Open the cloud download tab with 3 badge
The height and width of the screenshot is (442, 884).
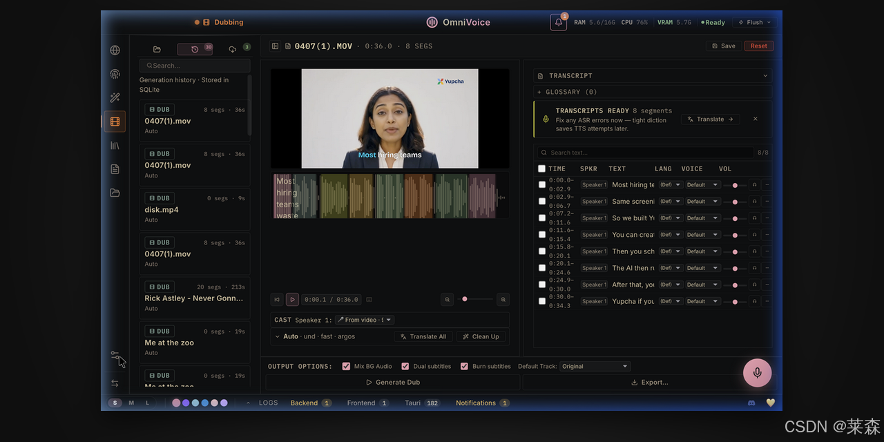pos(233,49)
